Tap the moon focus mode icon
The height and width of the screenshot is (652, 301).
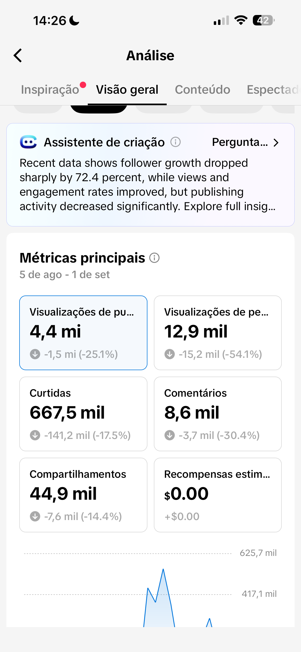[74, 21]
